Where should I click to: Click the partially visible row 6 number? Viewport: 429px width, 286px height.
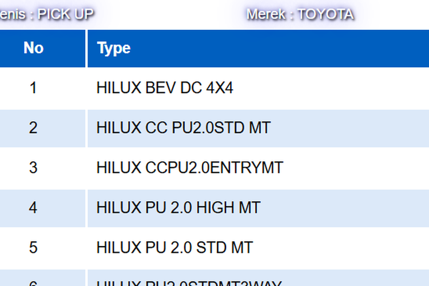click(33, 283)
